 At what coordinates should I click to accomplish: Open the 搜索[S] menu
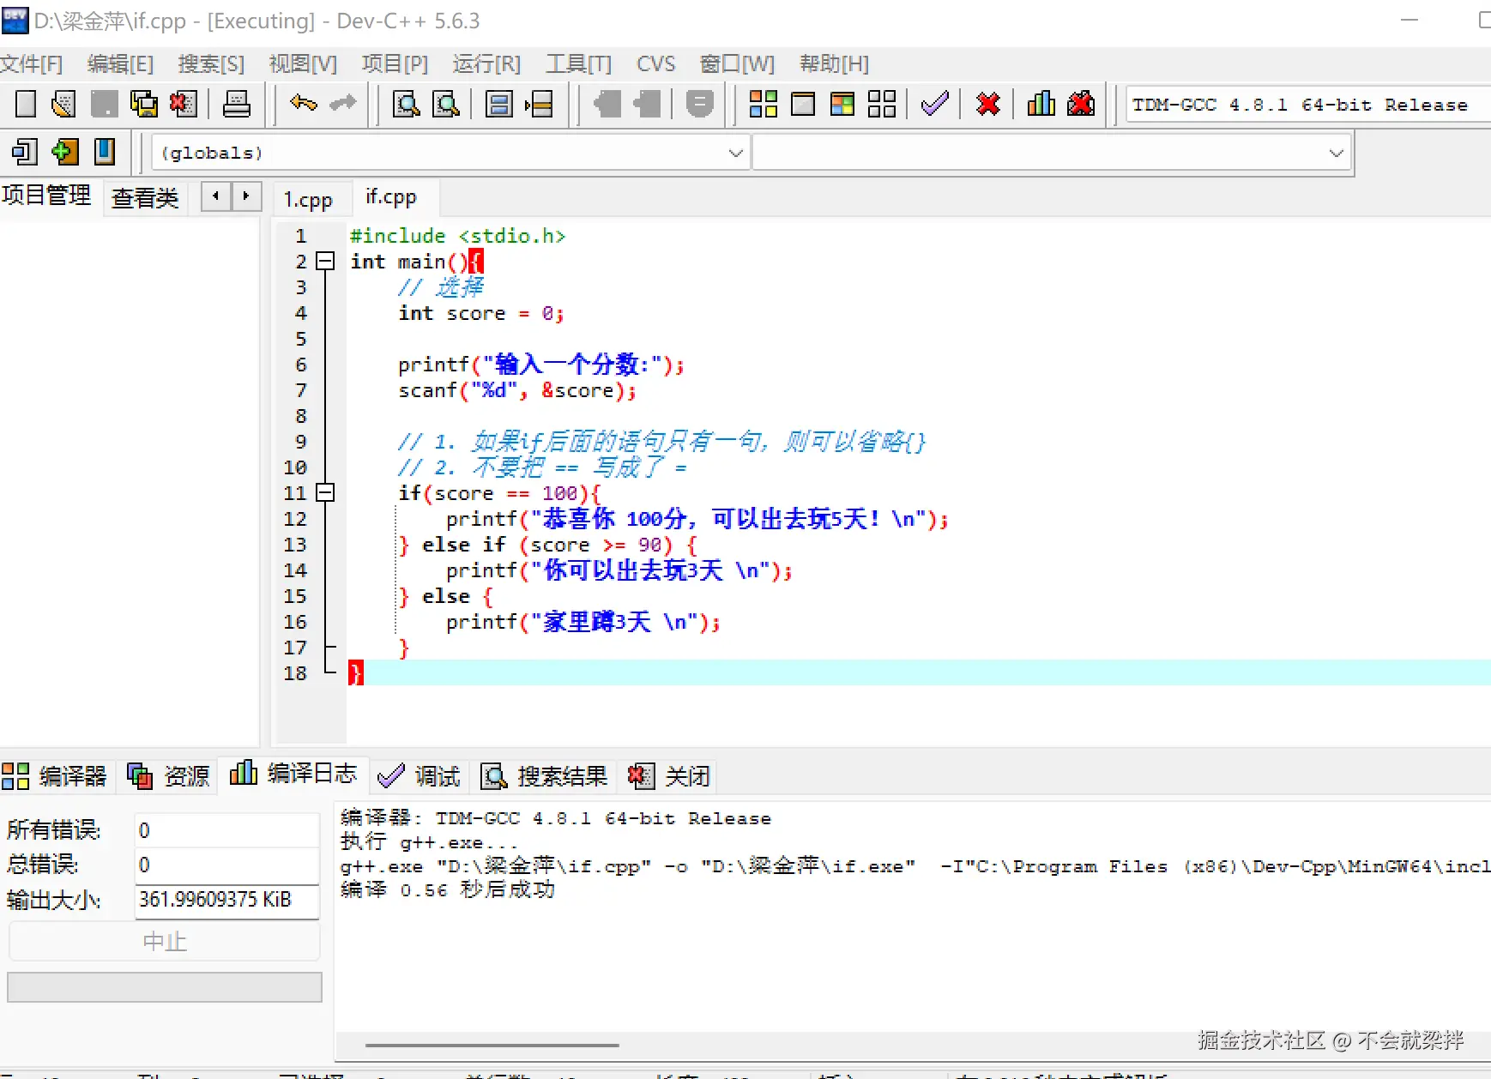211,63
